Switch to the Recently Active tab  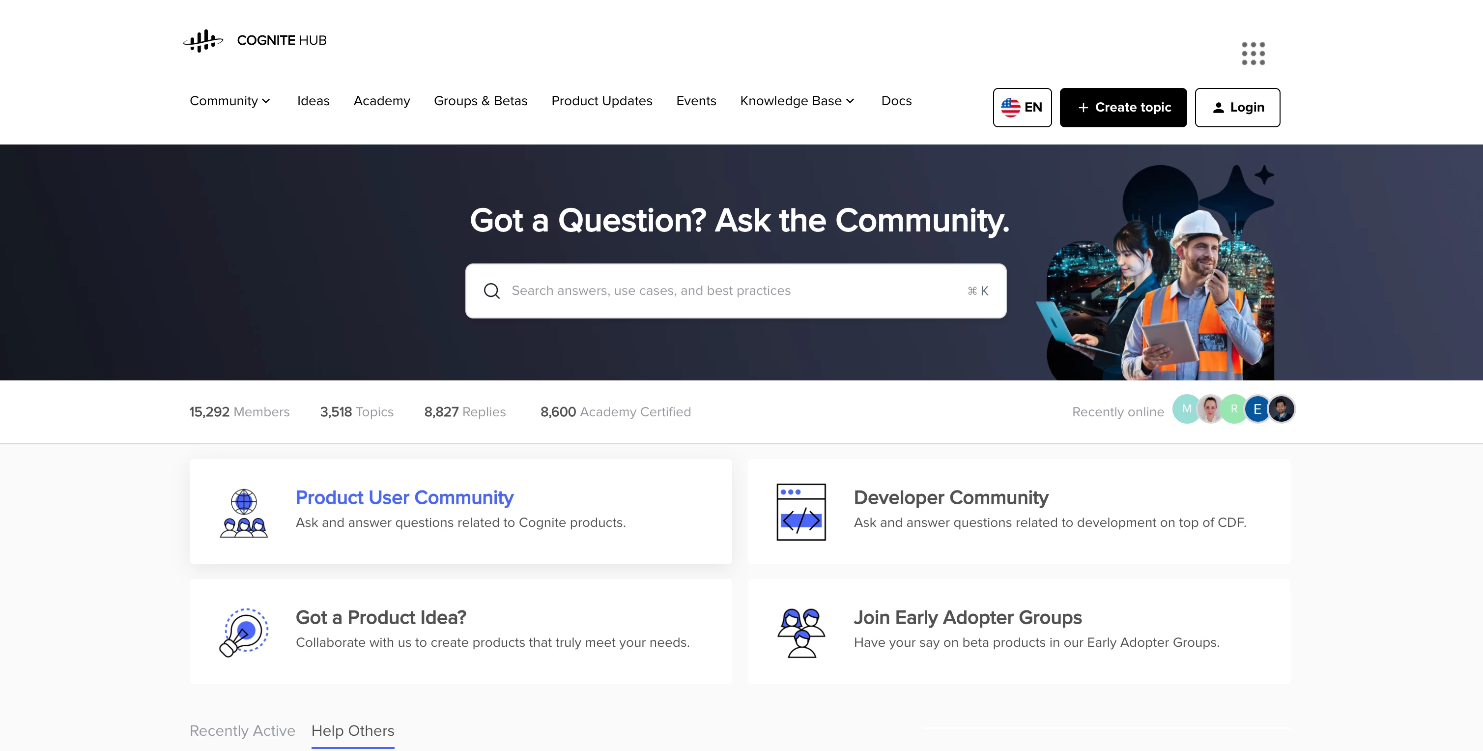click(x=242, y=730)
